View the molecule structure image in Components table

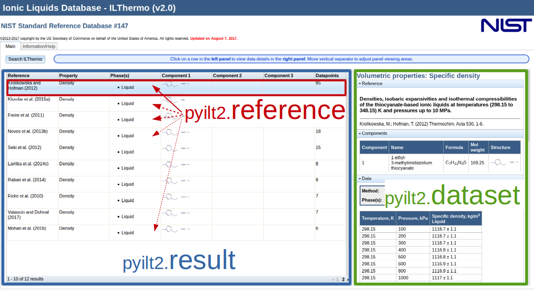pyautogui.click(x=504, y=162)
